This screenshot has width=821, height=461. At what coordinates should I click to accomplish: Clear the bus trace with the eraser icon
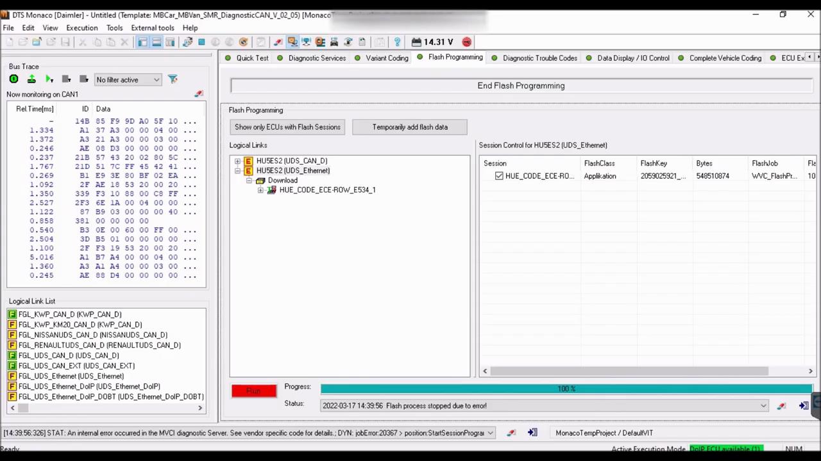pyautogui.click(x=199, y=94)
